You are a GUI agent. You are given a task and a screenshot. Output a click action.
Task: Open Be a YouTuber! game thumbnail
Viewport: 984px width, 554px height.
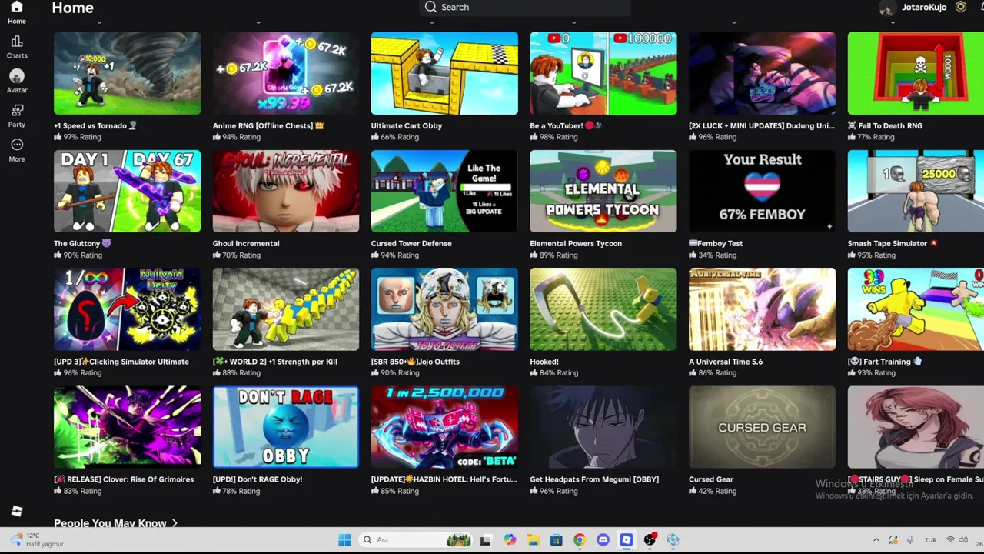tap(603, 73)
